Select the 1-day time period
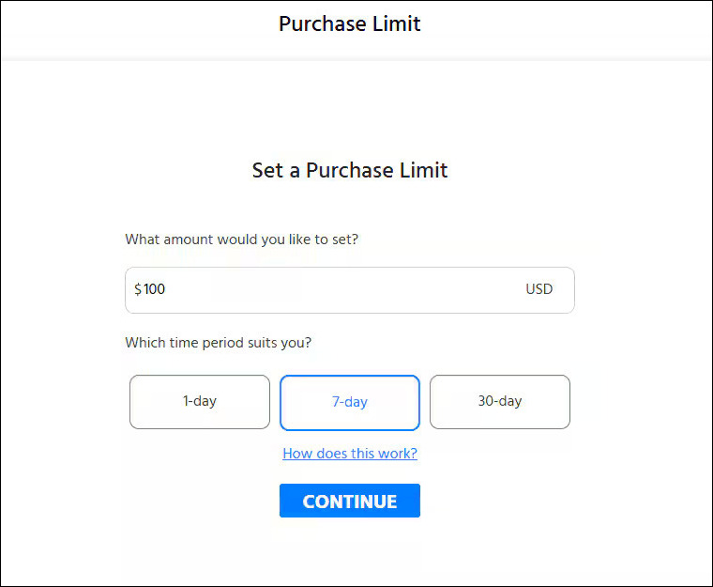Screen dimensions: 713x587 [x=200, y=402]
